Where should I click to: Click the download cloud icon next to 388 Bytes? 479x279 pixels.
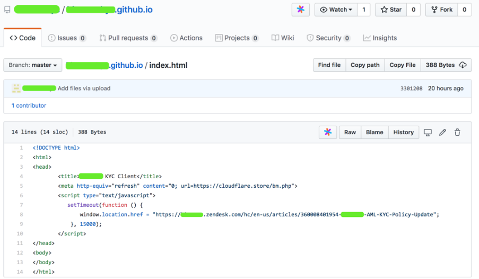[463, 65]
